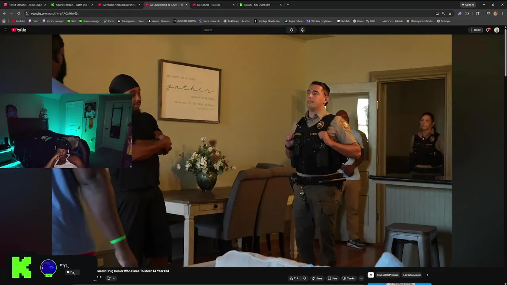Open browser Extensions puzzle icon
This screenshot has height=285, width=507.
click(467, 13)
